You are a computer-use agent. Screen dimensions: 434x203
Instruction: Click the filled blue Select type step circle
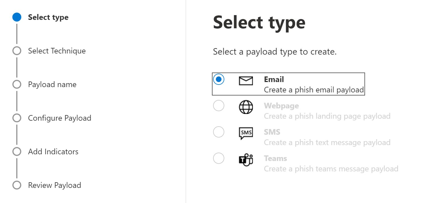pos(17,17)
